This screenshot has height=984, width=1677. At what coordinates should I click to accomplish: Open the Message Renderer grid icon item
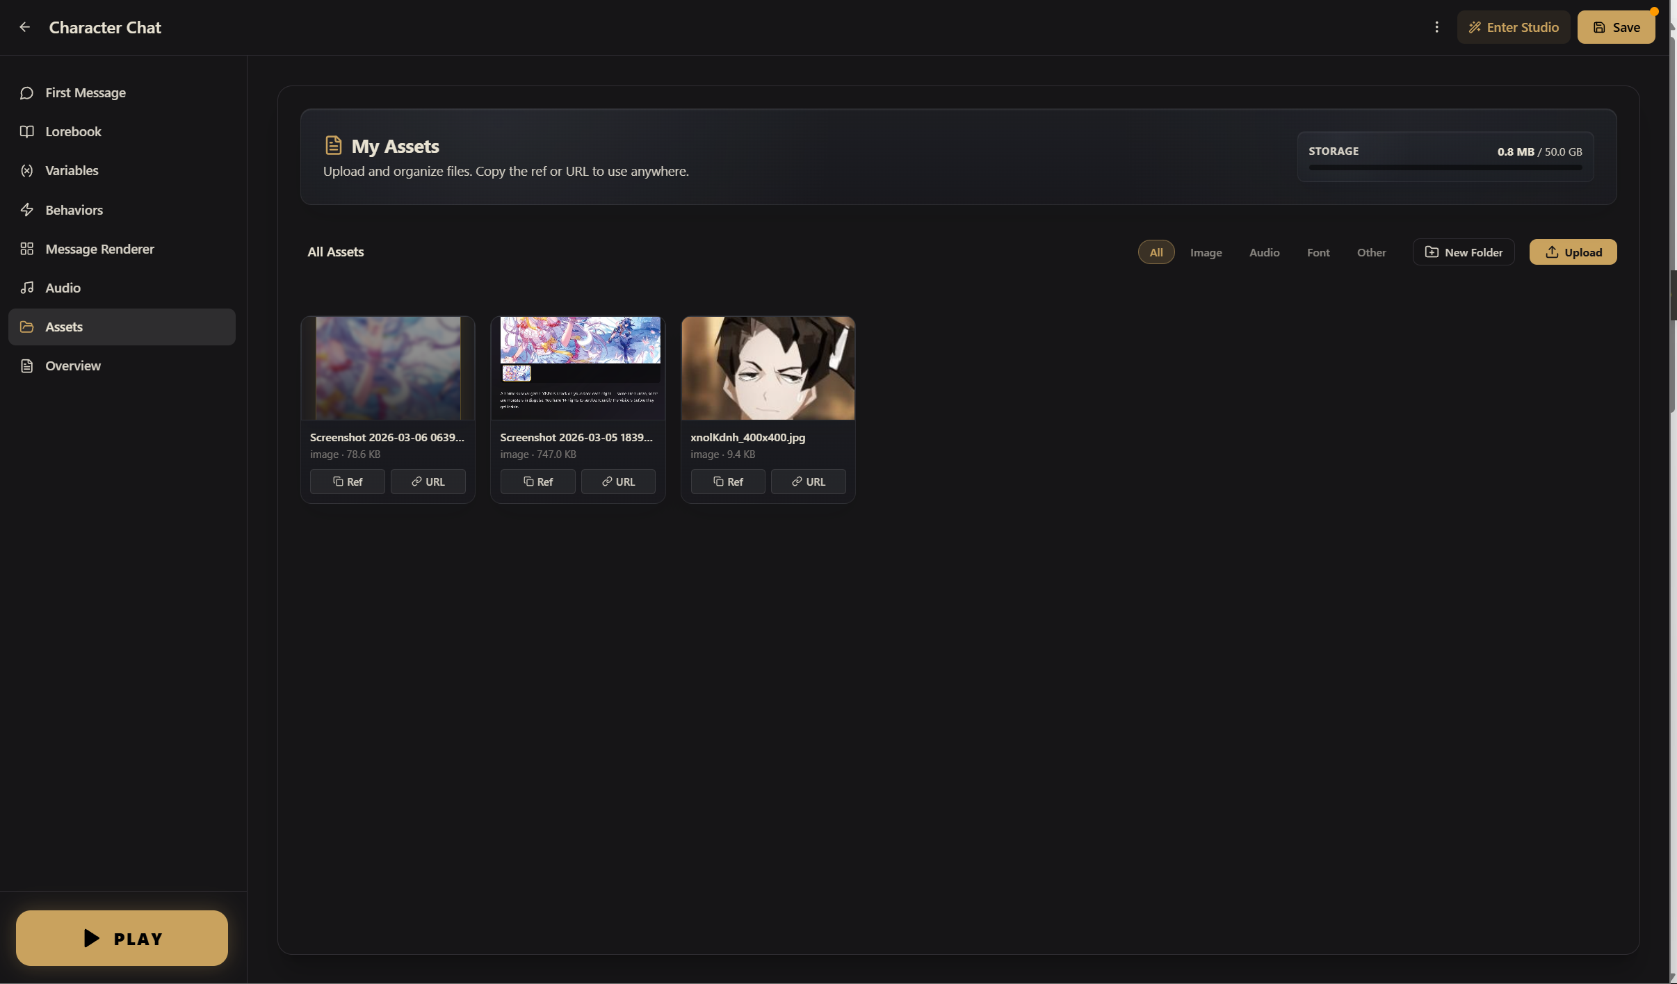[x=27, y=249]
